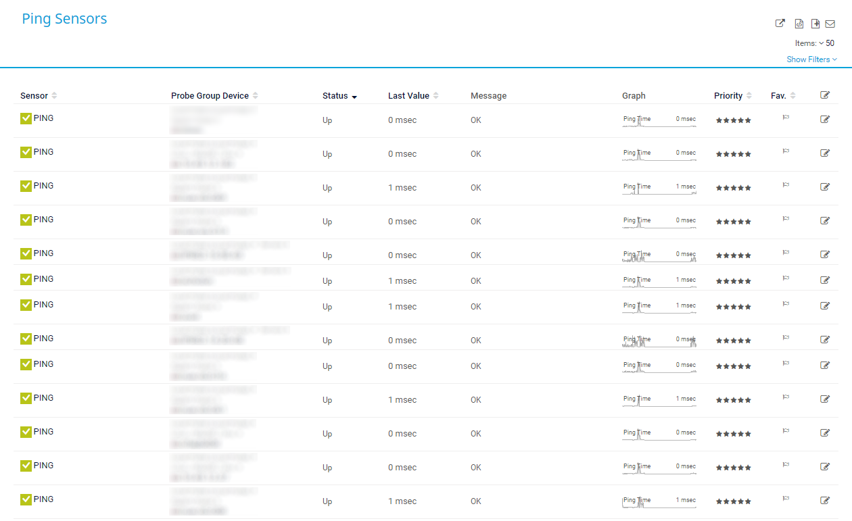Click the envelope email icon
Viewport: 852px width, 521px height.
[830, 24]
